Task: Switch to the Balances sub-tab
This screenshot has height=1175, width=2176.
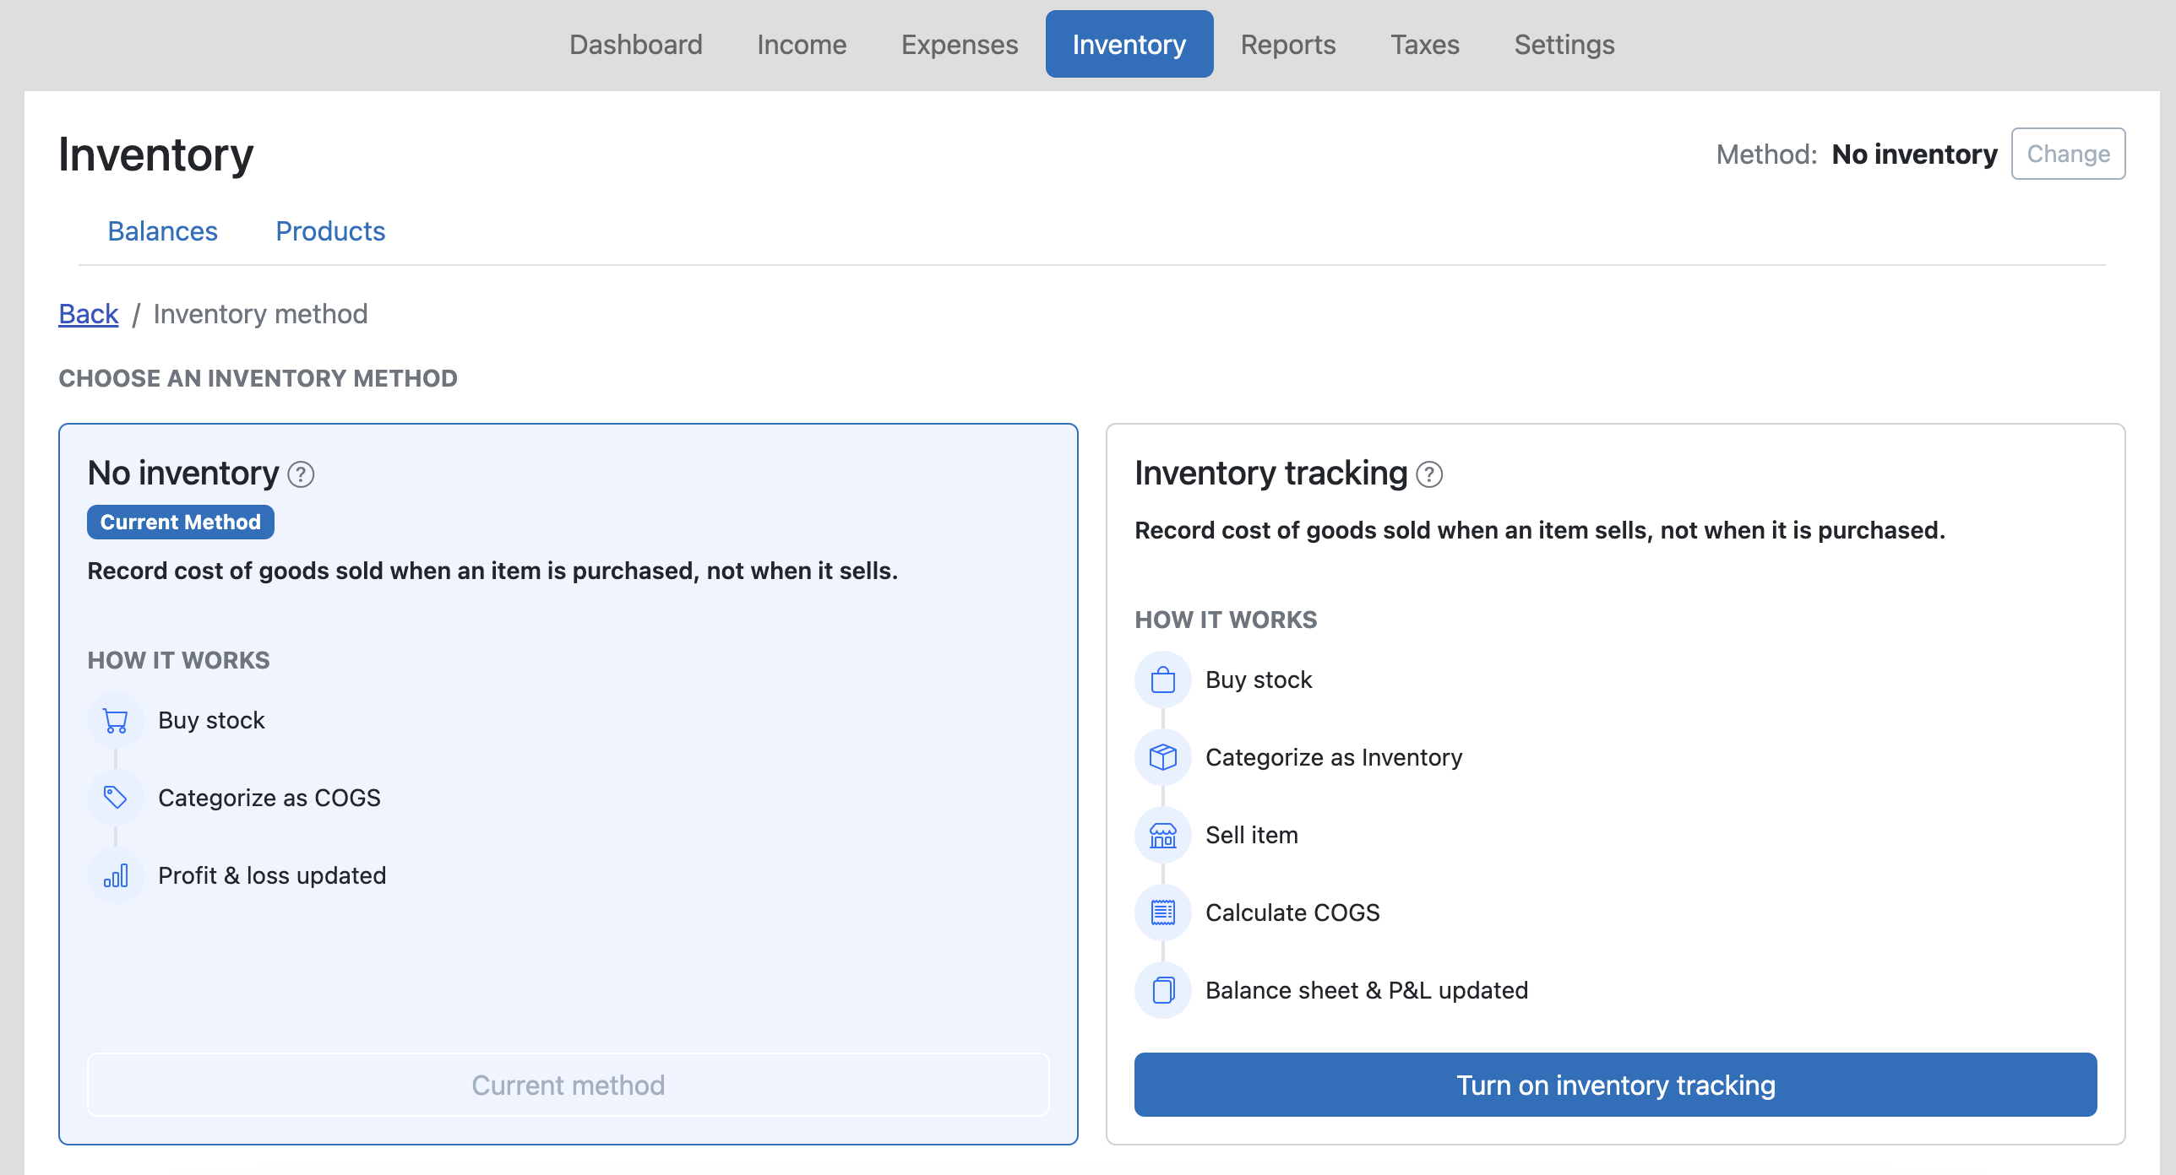Action: point(163,231)
